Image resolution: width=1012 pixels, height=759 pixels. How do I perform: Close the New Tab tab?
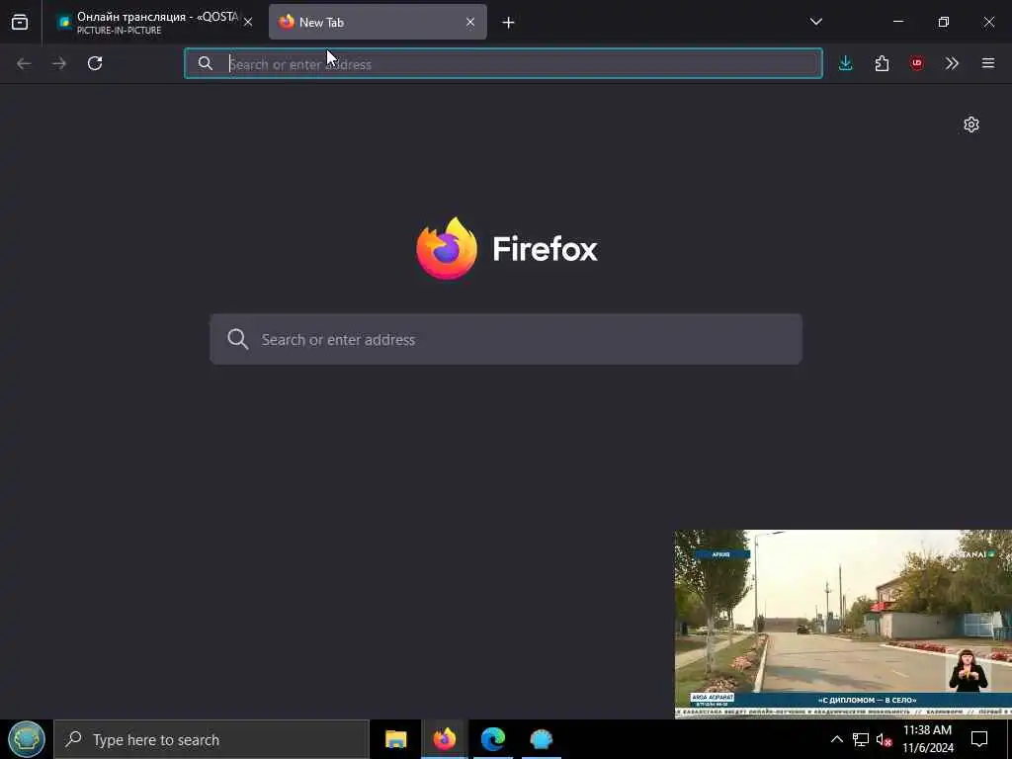click(x=470, y=22)
